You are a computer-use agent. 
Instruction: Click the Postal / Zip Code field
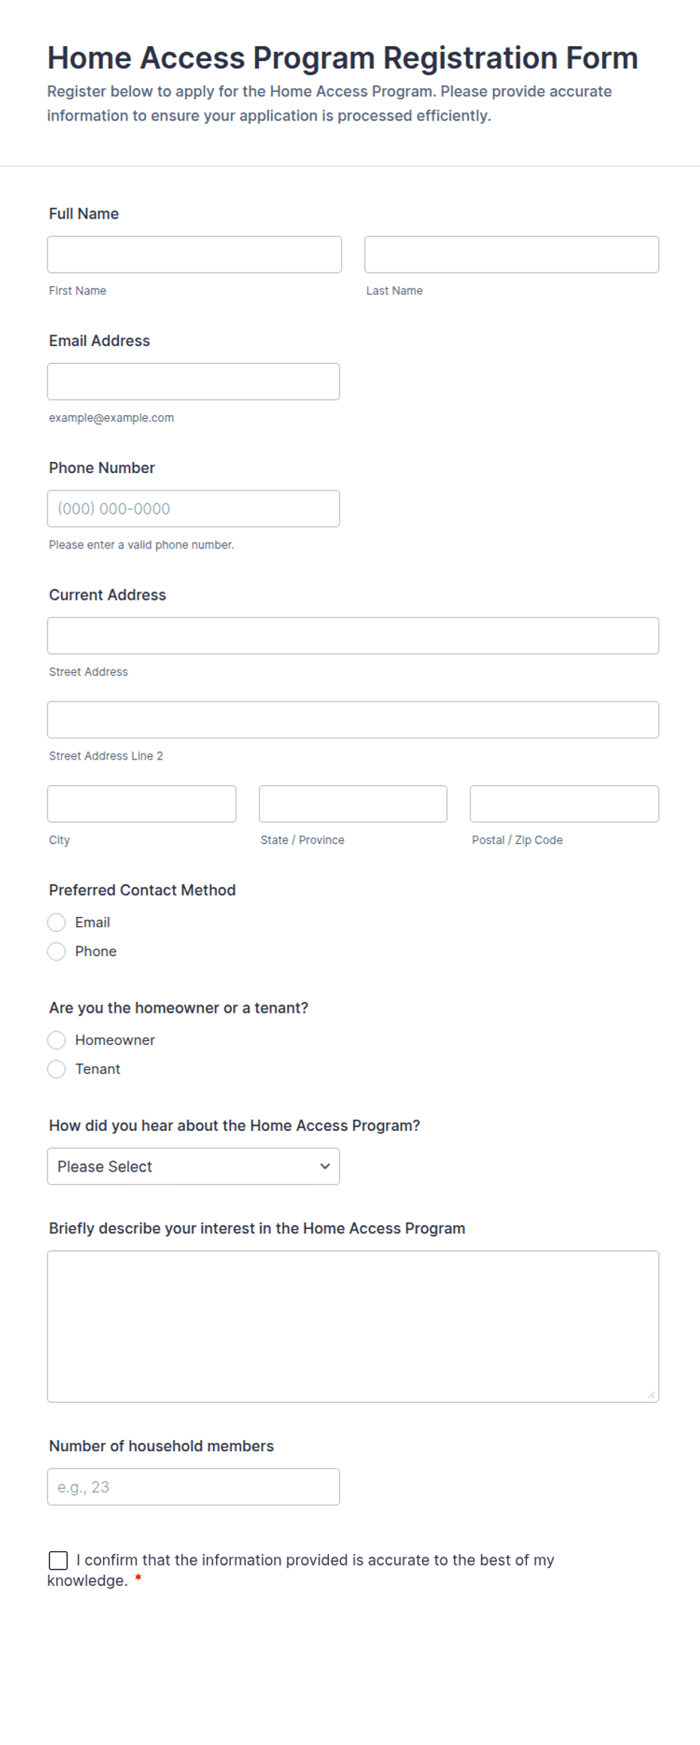point(565,804)
